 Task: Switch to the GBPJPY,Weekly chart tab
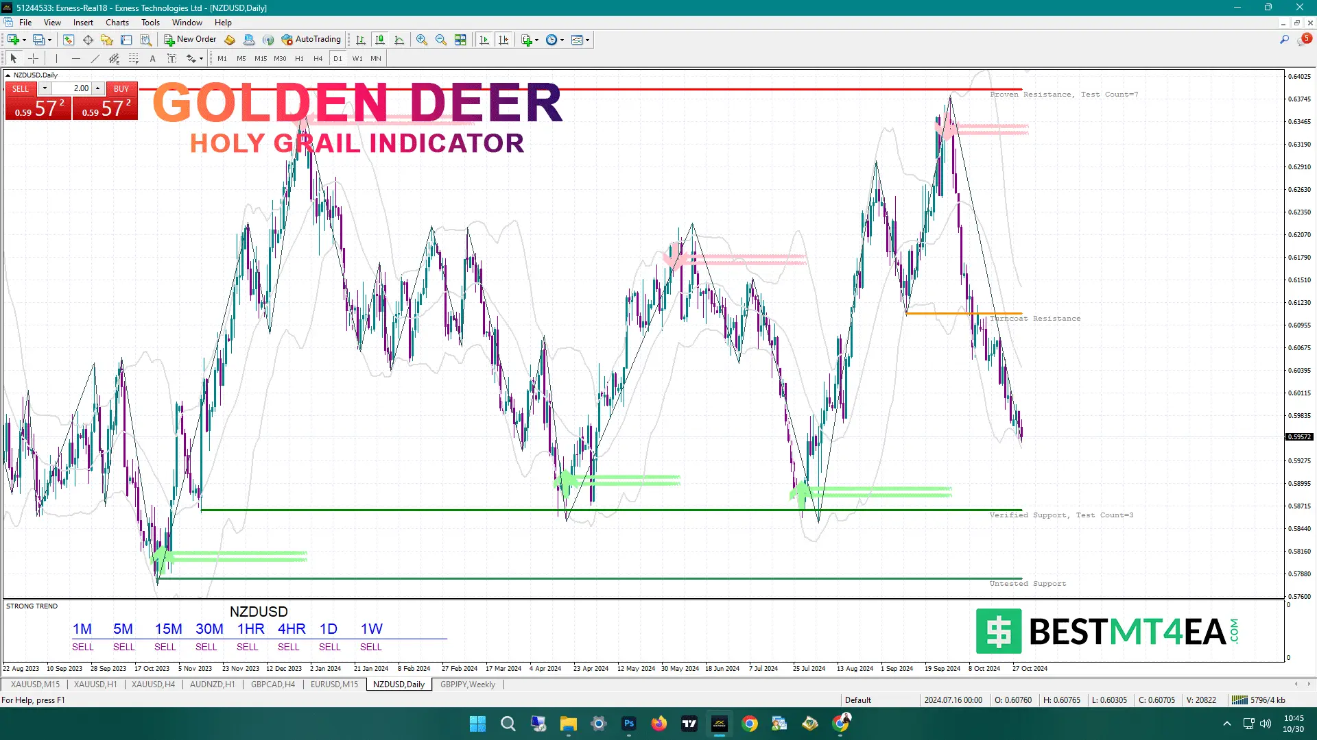(x=468, y=684)
